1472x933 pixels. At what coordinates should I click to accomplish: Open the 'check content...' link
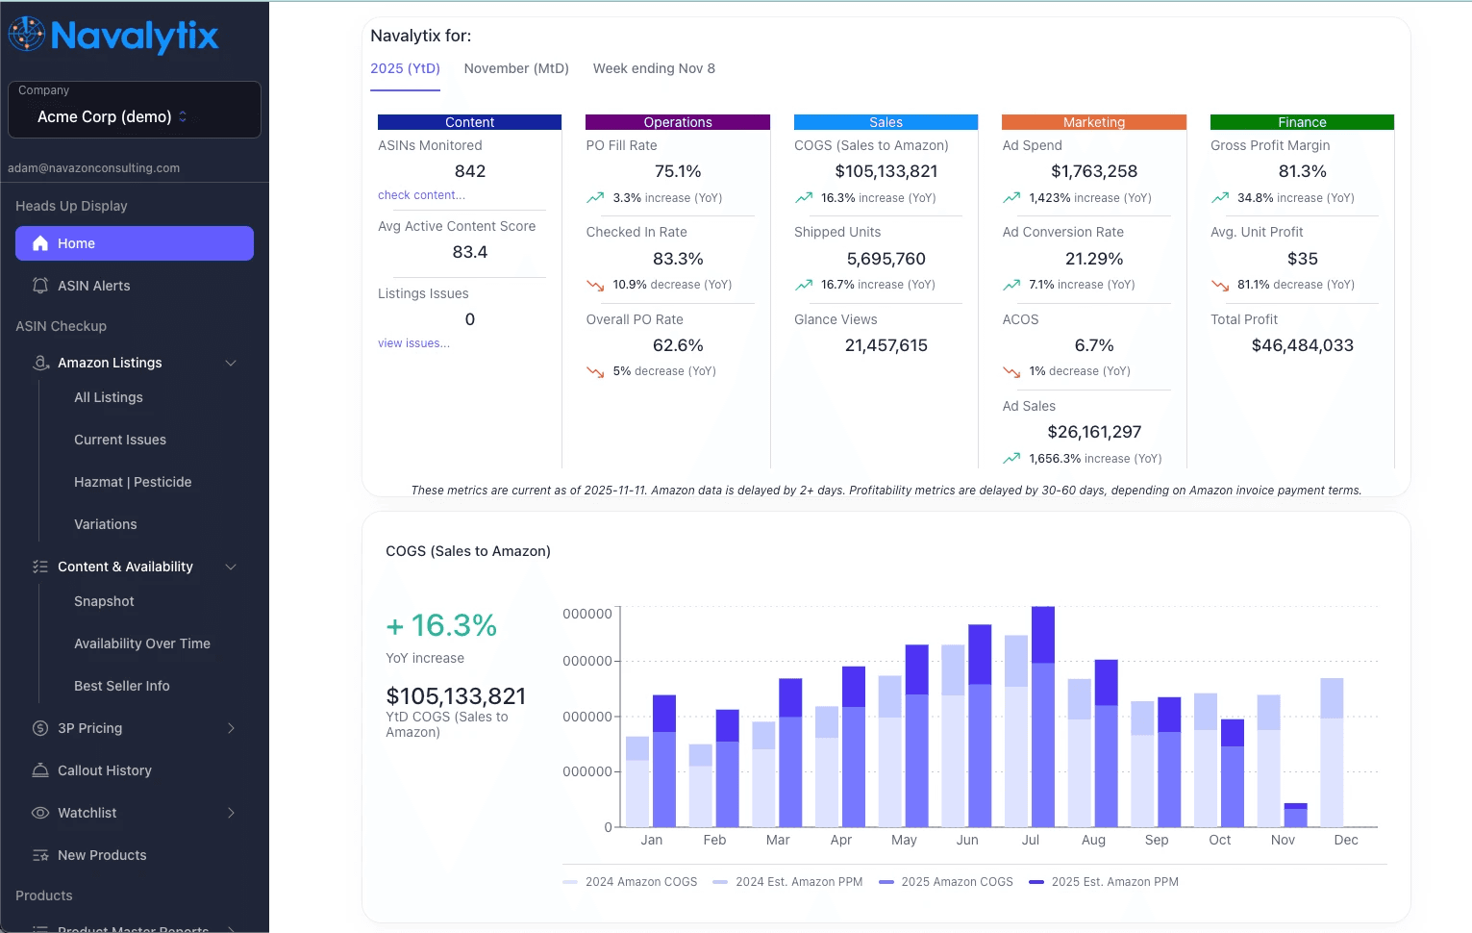421,194
